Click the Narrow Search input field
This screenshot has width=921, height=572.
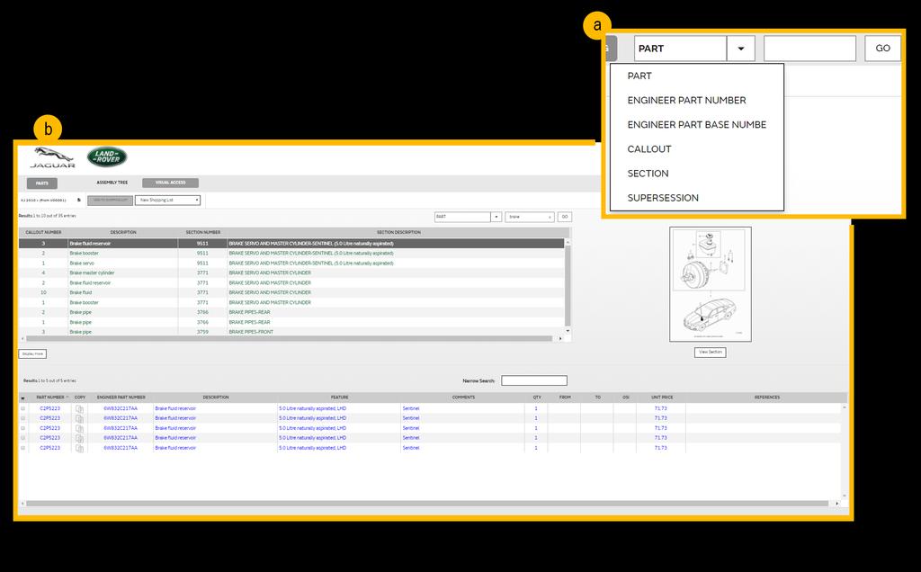tap(534, 380)
